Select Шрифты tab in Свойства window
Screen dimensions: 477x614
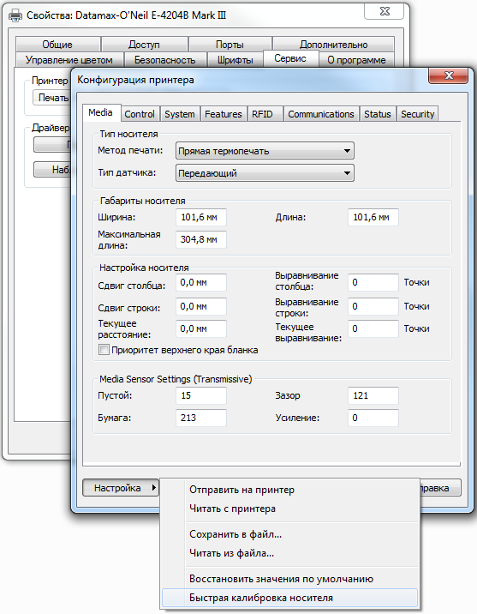[x=235, y=60]
